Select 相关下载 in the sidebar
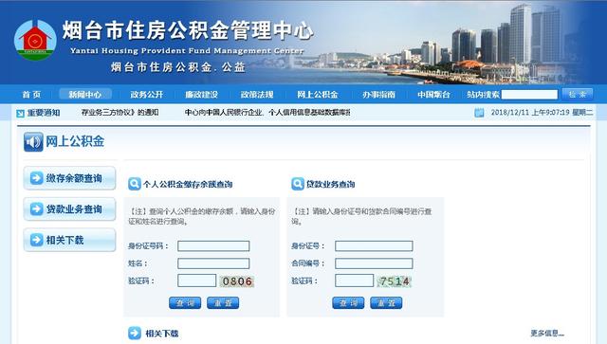The width and height of the screenshot is (607, 344). pyautogui.click(x=69, y=240)
